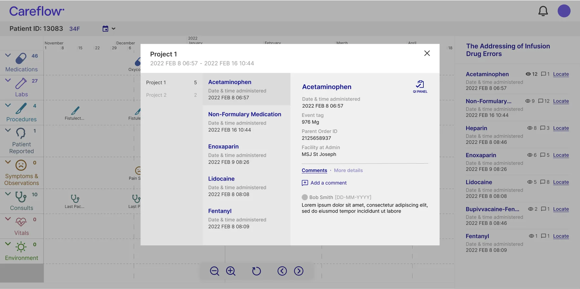This screenshot has height=289, width=580.
Task: Select the Consults stethoscope icon
Action: click(x=21, y=197)
